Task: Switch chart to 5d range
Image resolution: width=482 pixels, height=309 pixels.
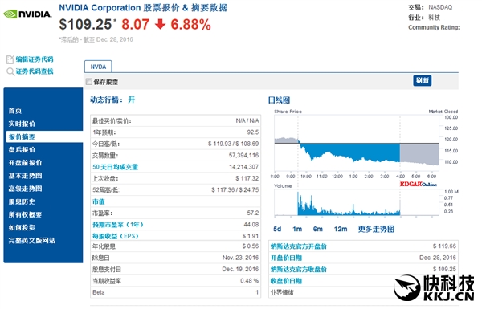Action: click(277, 229)
